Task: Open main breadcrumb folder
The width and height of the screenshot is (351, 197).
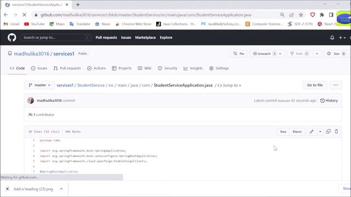Action: click(x=122, y=85)
